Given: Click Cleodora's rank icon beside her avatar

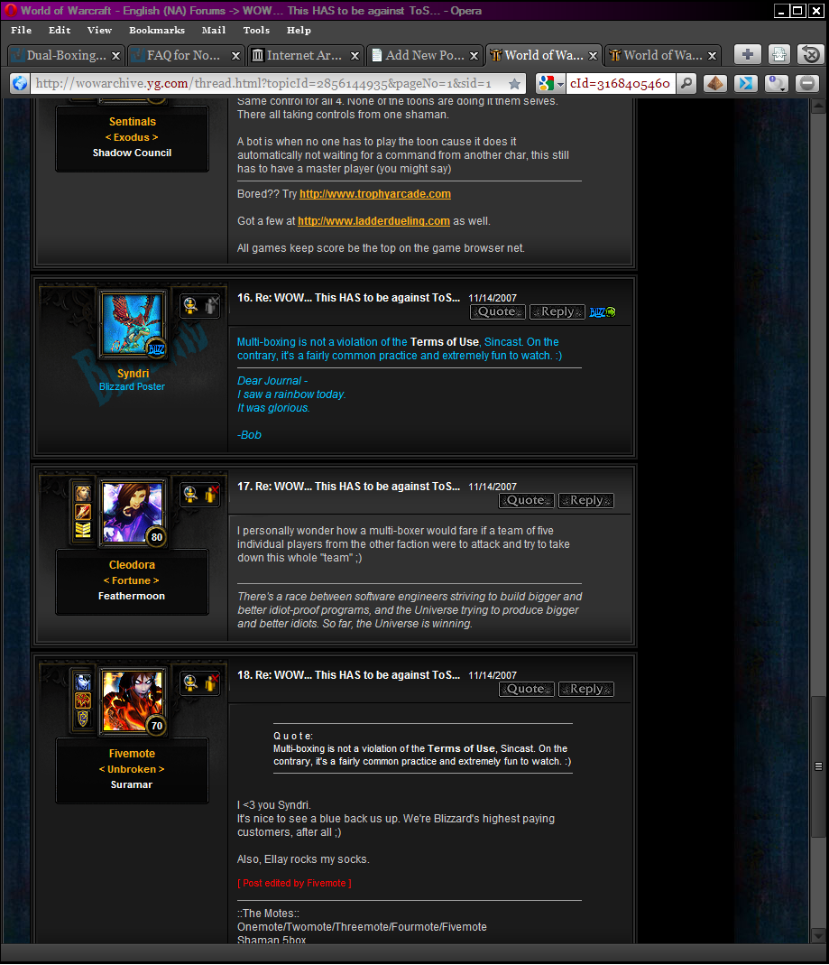Looking at the screenshot, I should tap(83, 530).
